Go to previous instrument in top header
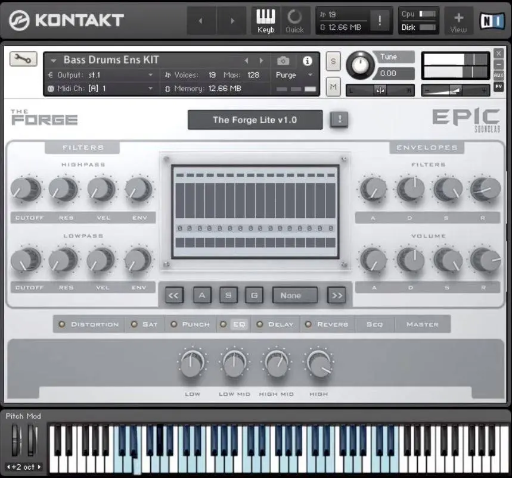512x478 pixels. [x=201, y=21]
